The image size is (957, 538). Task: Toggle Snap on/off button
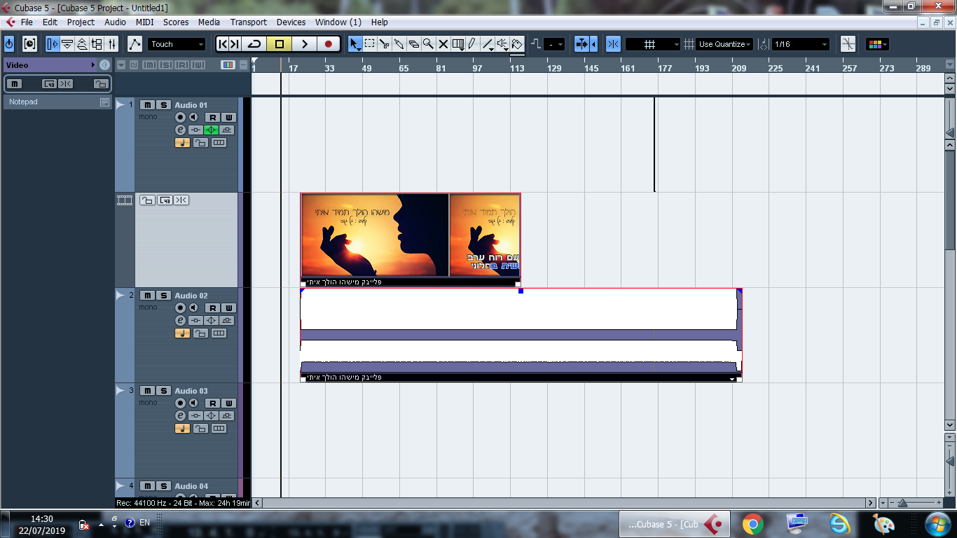(x=613, y=44)
